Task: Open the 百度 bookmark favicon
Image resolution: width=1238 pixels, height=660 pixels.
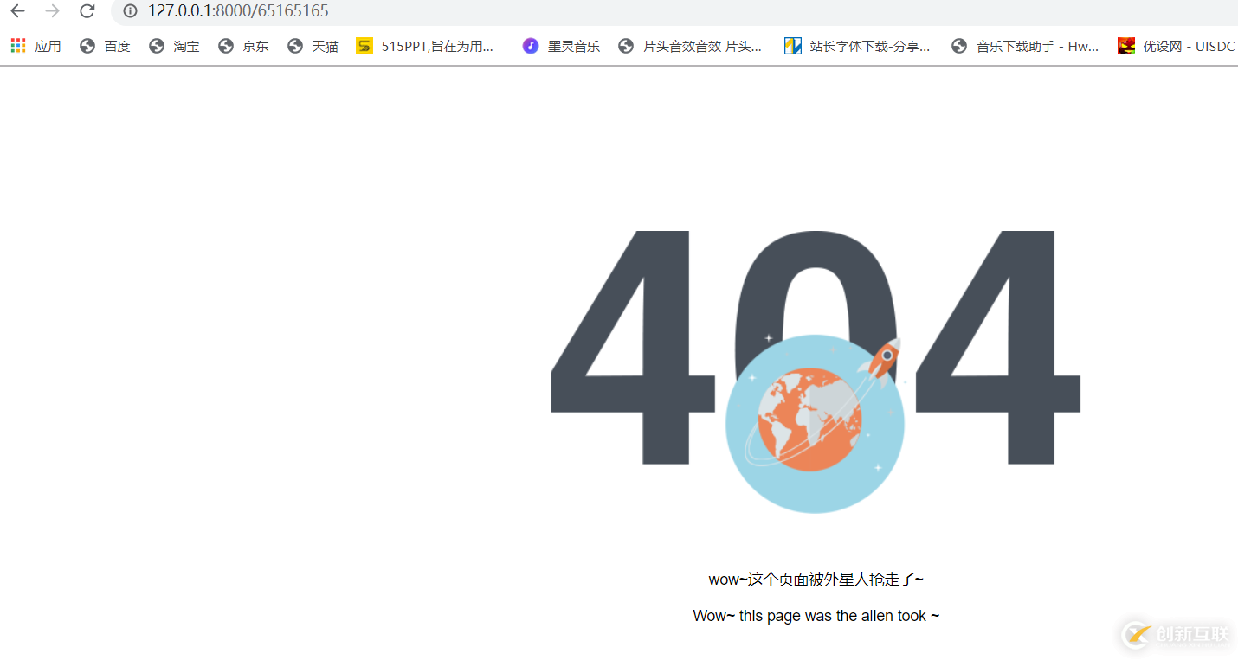Action: pos(86,46)
